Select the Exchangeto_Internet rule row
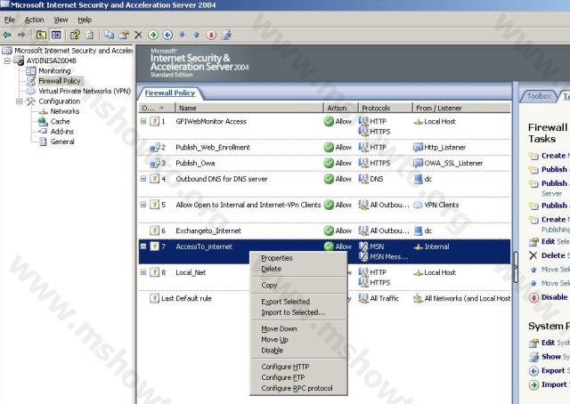The height and width of the screenshot is (404, 570). [324, 230]
